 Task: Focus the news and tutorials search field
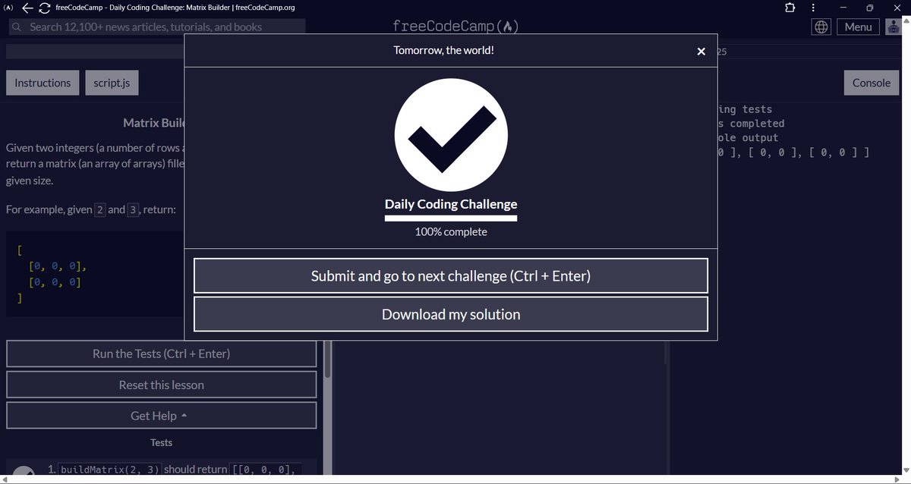tap(157, 27)
